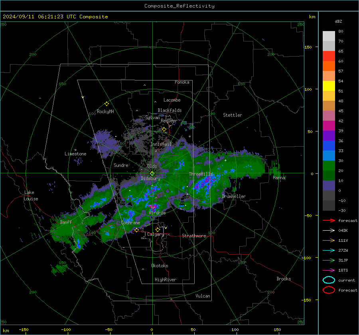Click the Brooks label
Viewport: 359px width, 335px height.
click(284, 279)
